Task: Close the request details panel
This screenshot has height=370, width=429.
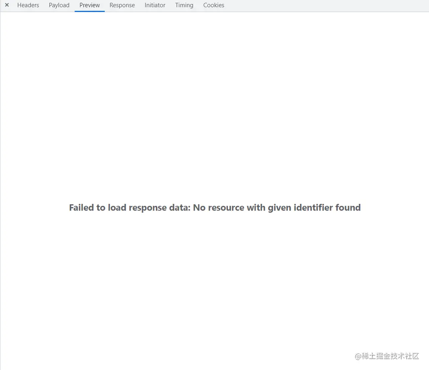Action: [7, 5]
